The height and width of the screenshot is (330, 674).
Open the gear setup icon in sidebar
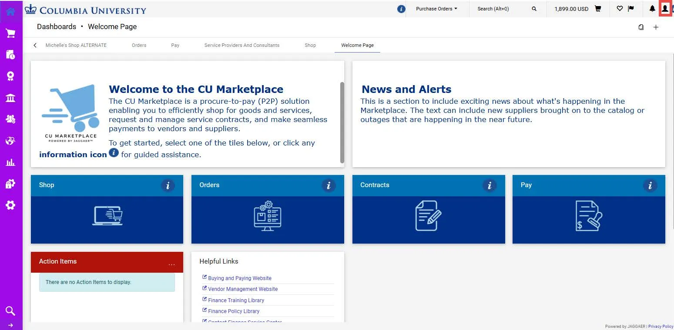[x=10, y=205]
